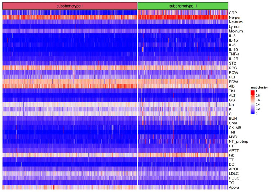Click the ALT row label
Image resolution: width=271 pixels, height=192 pixels.
coord(232,96)
